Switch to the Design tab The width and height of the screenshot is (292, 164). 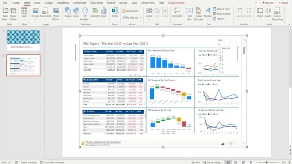point(48,3)
